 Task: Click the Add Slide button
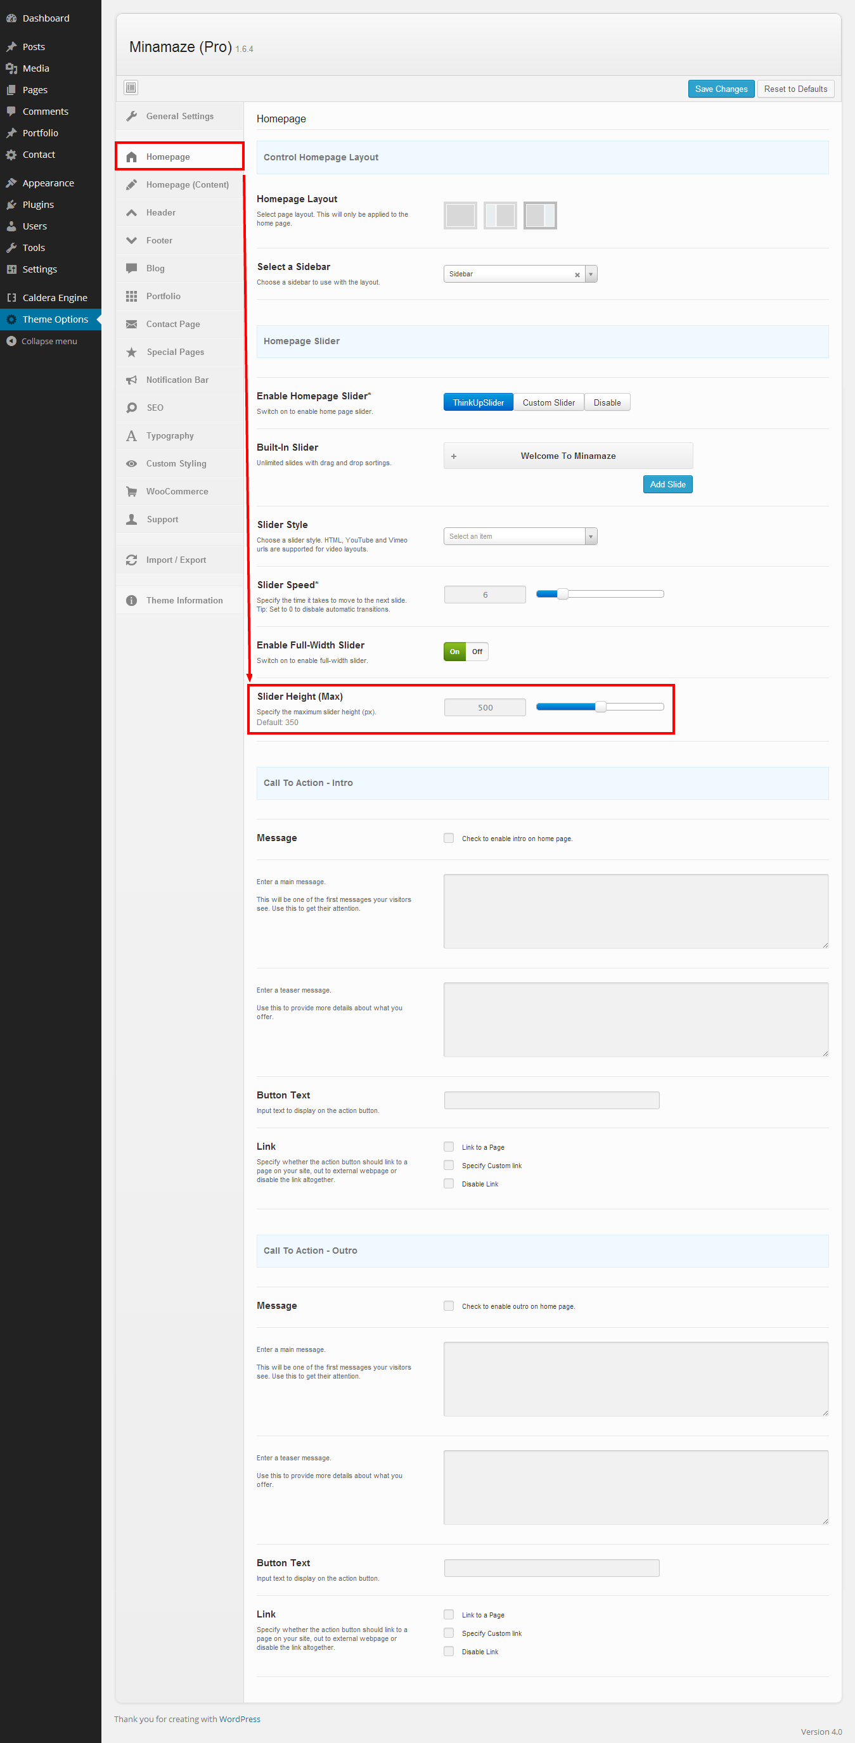tap(667, 484)
